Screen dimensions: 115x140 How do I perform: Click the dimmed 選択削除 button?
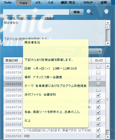(x=65, y=51)
